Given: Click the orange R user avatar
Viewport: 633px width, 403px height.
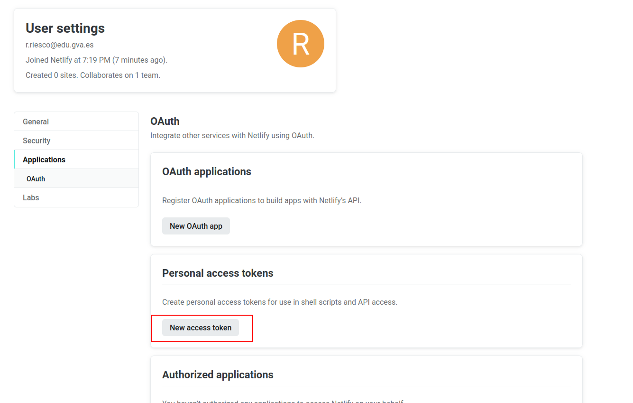Looking at the screenshot, I should (300, 44).
